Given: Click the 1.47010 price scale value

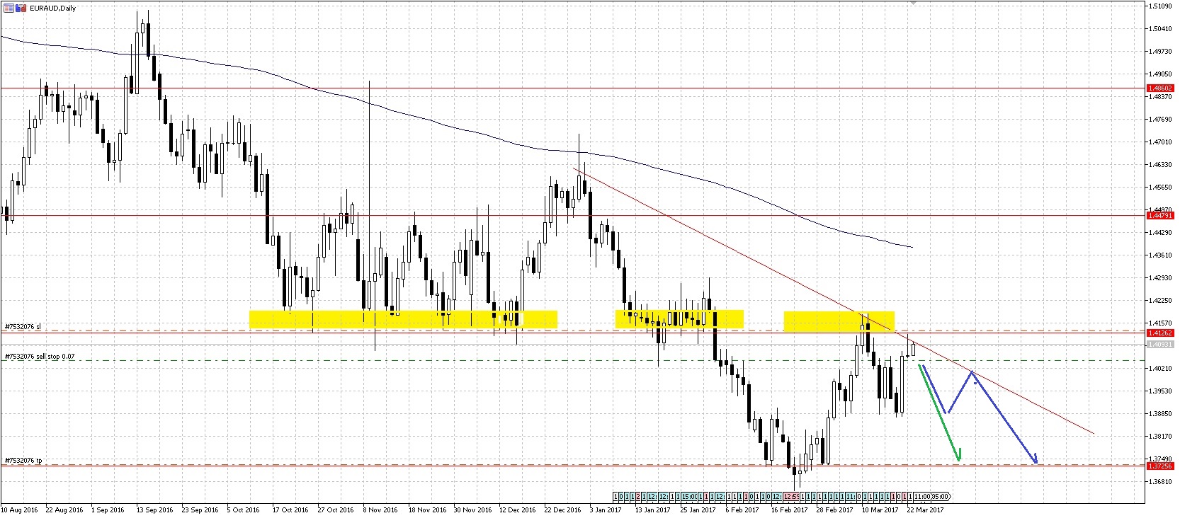Looking at the screenshot, I should click(1159, 142).
